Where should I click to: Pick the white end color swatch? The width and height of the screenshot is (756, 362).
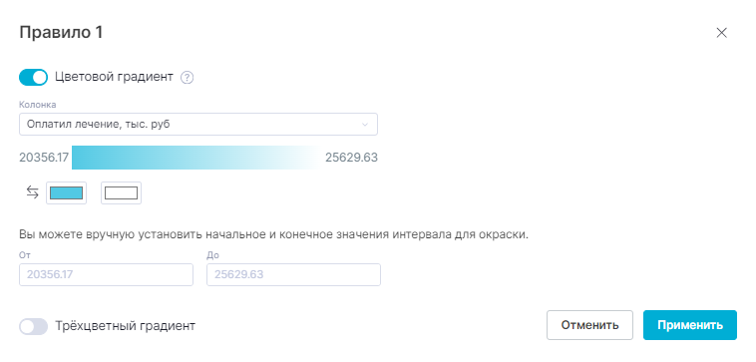tap(121, 192)
